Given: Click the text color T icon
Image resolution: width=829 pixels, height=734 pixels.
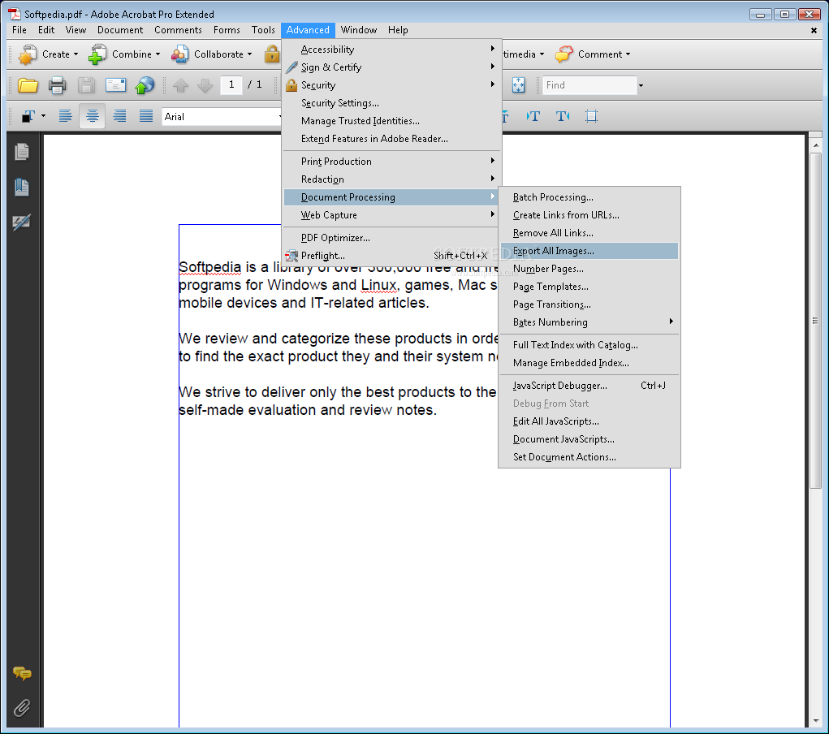Looking at the screenshot, I should point(28,116).
